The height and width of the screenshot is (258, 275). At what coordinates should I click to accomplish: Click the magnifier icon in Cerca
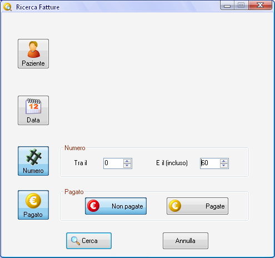(76, 241)
